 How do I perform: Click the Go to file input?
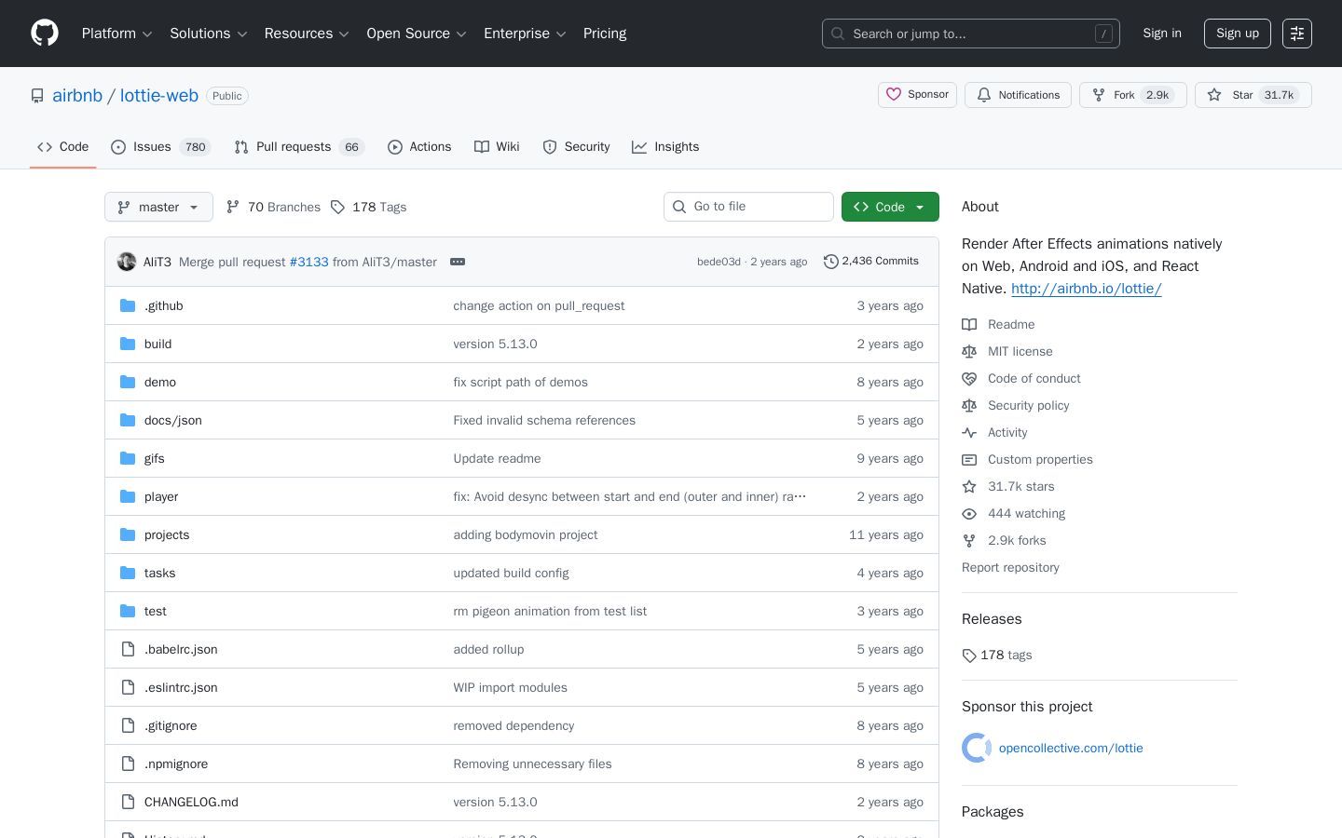tap(748, 207)
